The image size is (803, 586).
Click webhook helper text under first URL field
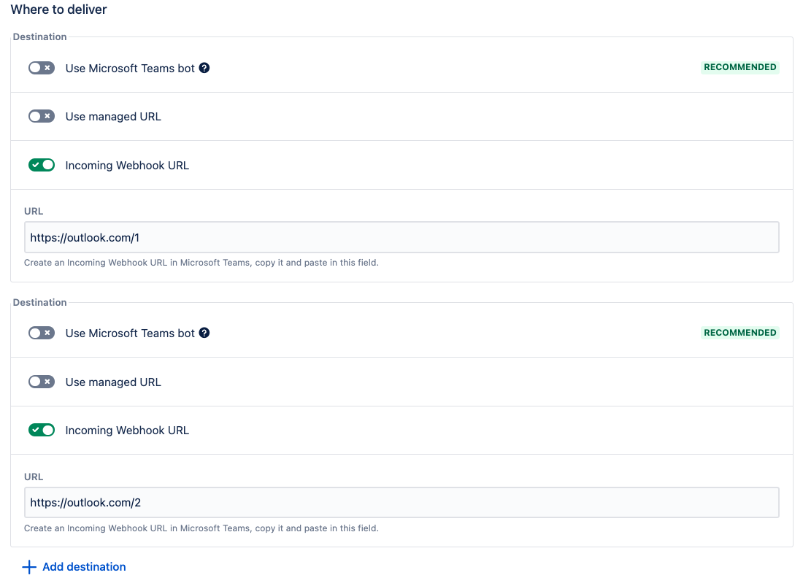201,263
